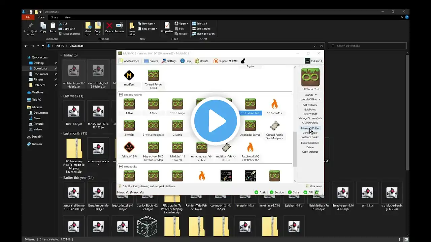Collapse the Last month (11) group

click(x=61, y=133)
